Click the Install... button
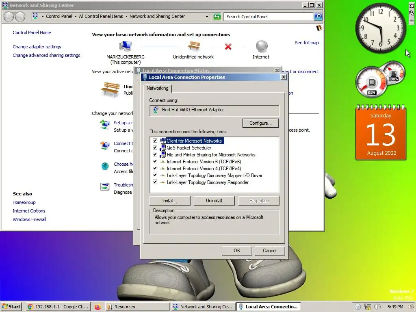The image size is (416, 312). coord(170,201)
